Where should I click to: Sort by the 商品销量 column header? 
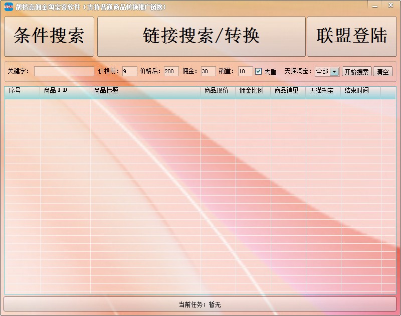pos(288,91)
